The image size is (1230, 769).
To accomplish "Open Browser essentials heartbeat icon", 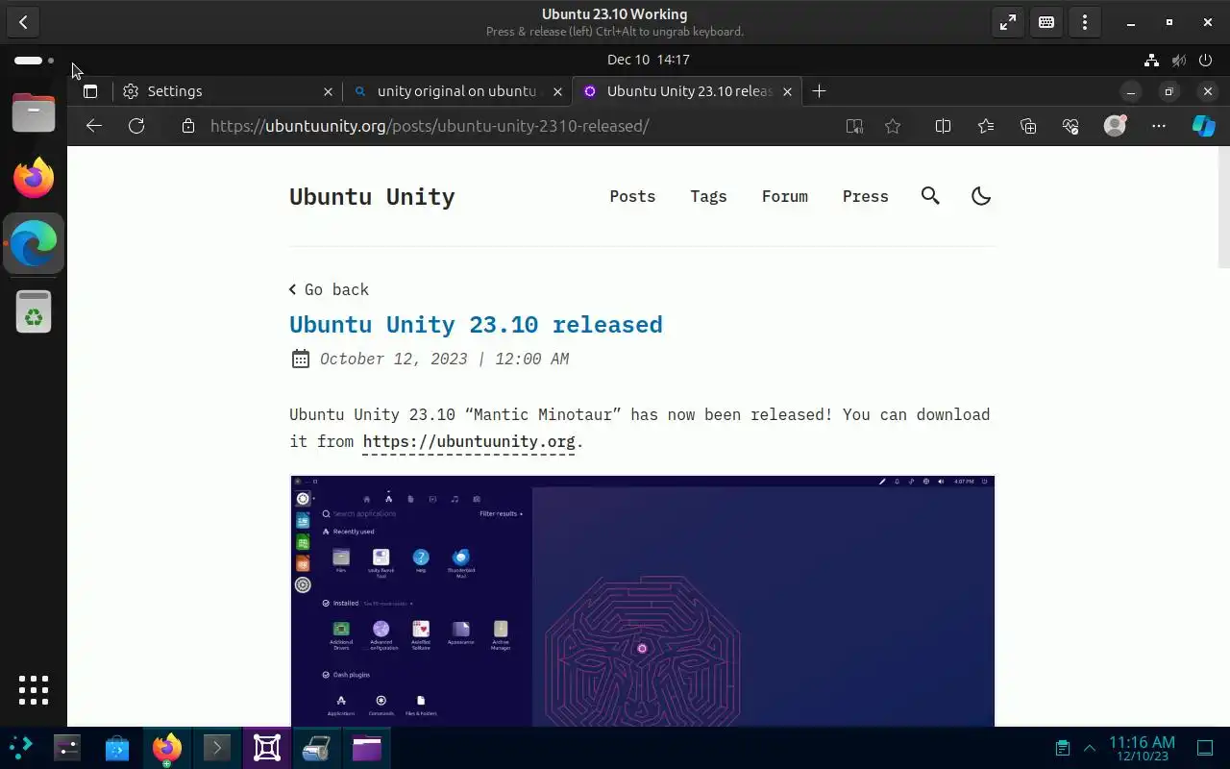I will click(x=1071, y=126).
